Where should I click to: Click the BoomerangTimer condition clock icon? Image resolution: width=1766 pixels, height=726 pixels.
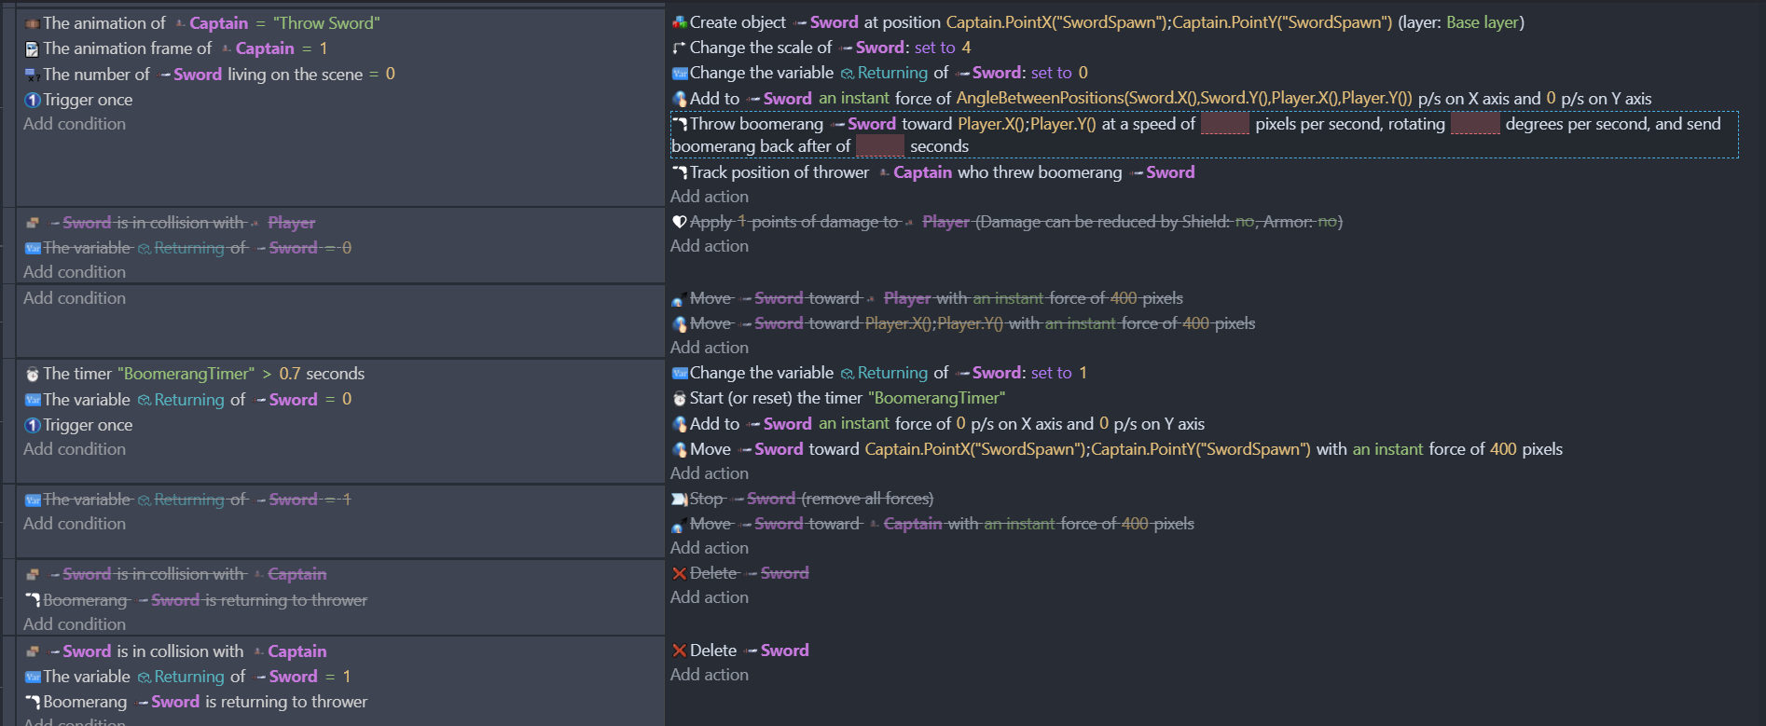33,374
